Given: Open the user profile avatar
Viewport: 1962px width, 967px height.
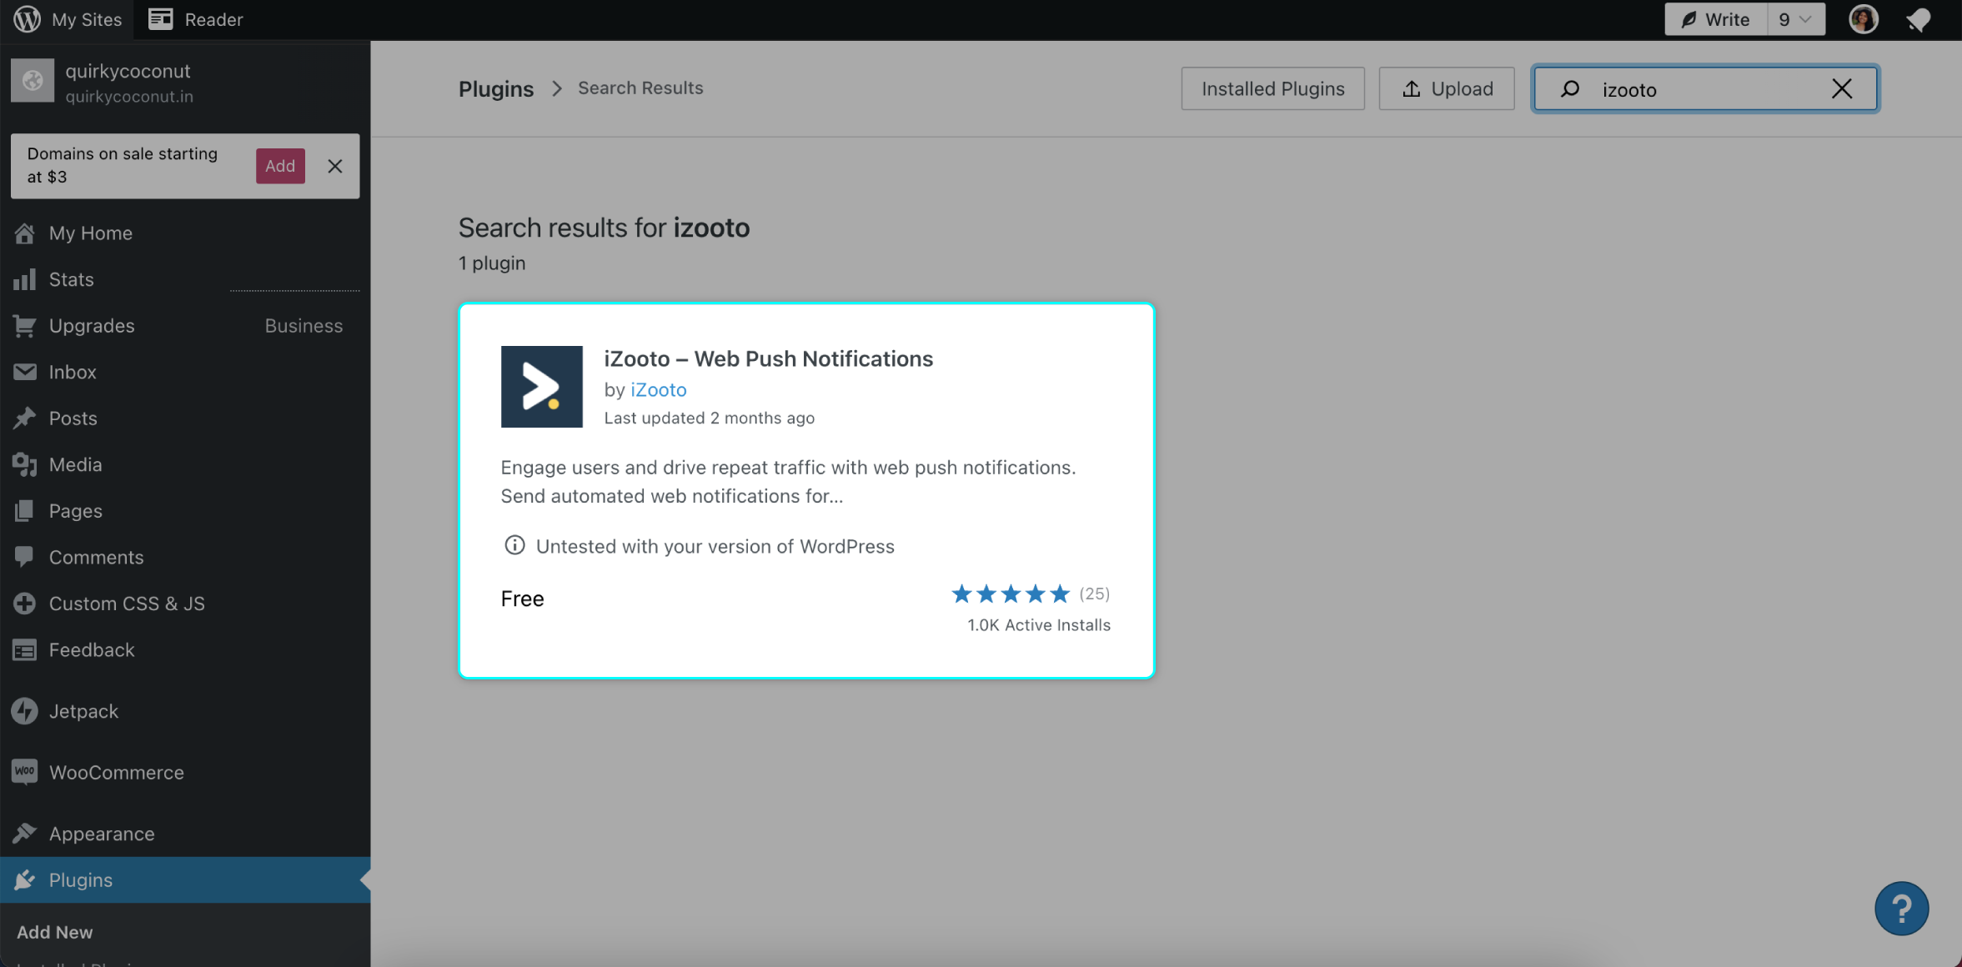Looking at the screenshot, I should pyautogui.click(x=1864, y=19).
